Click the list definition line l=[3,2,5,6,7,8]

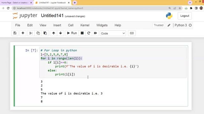pos(54,54)
